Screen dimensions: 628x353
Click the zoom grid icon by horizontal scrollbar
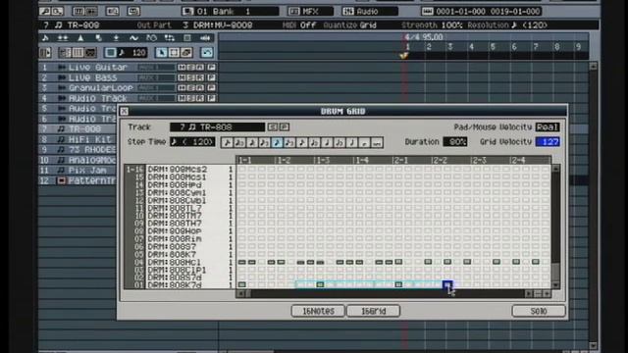[538, 294]
